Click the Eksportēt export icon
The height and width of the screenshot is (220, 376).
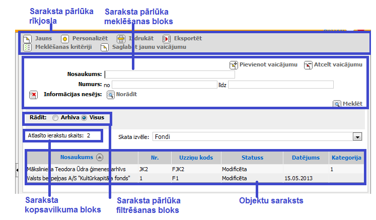click(166, 39)
